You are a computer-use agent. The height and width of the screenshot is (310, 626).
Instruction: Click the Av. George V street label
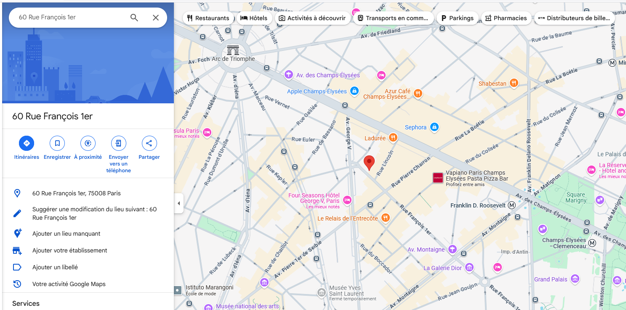pos(349,133)
